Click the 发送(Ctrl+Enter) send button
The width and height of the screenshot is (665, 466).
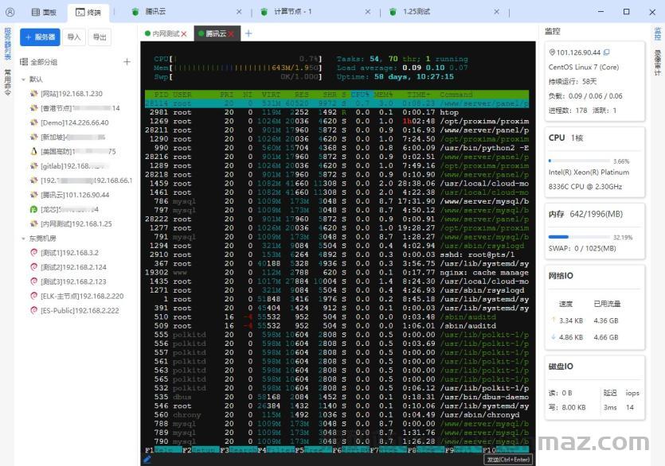coord(508,460)
